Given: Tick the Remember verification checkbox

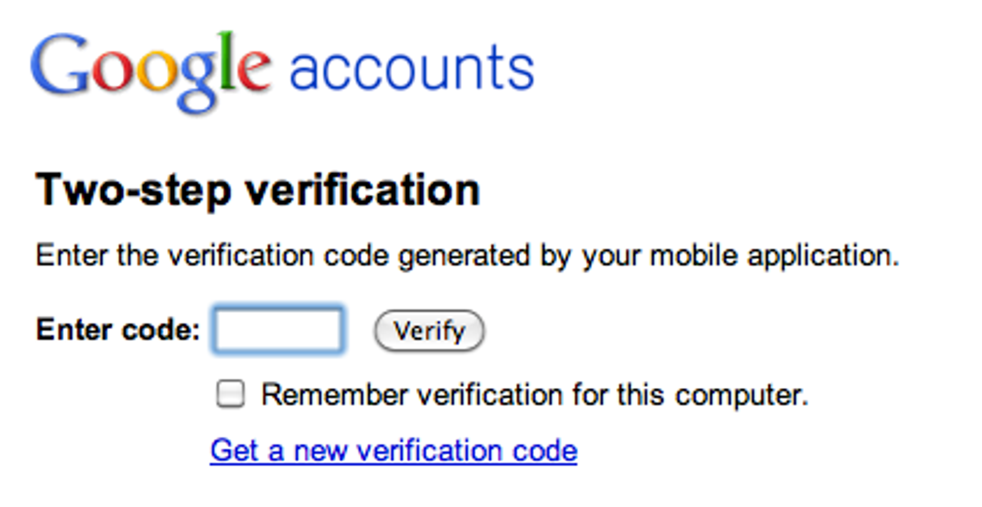Looking at the screenshot, I should (x=230, y=394).
